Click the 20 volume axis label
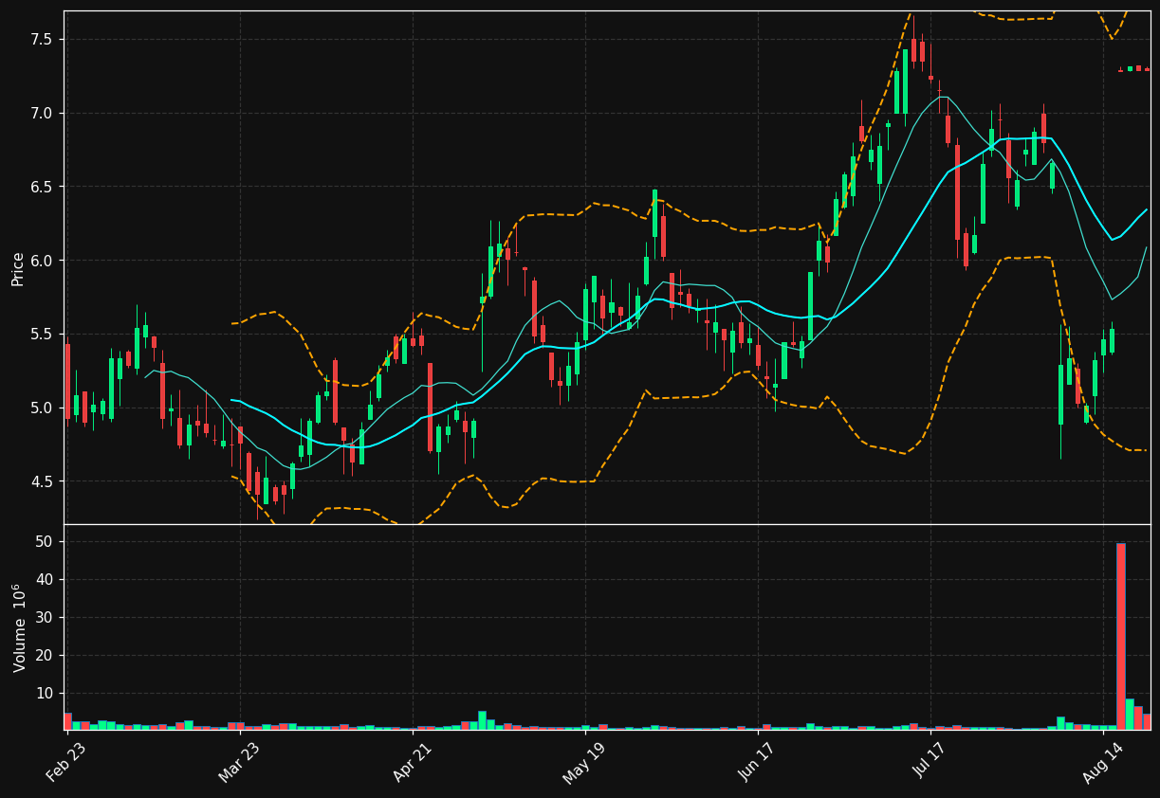The height and width of the screenshot is (798, 1160). coord(44,656)
